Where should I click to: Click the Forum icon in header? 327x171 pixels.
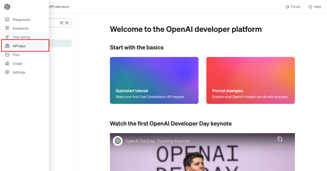(x=287, y=7)
